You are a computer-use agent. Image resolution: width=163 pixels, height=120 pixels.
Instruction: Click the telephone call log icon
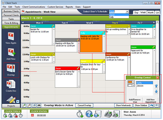[108, 114]
